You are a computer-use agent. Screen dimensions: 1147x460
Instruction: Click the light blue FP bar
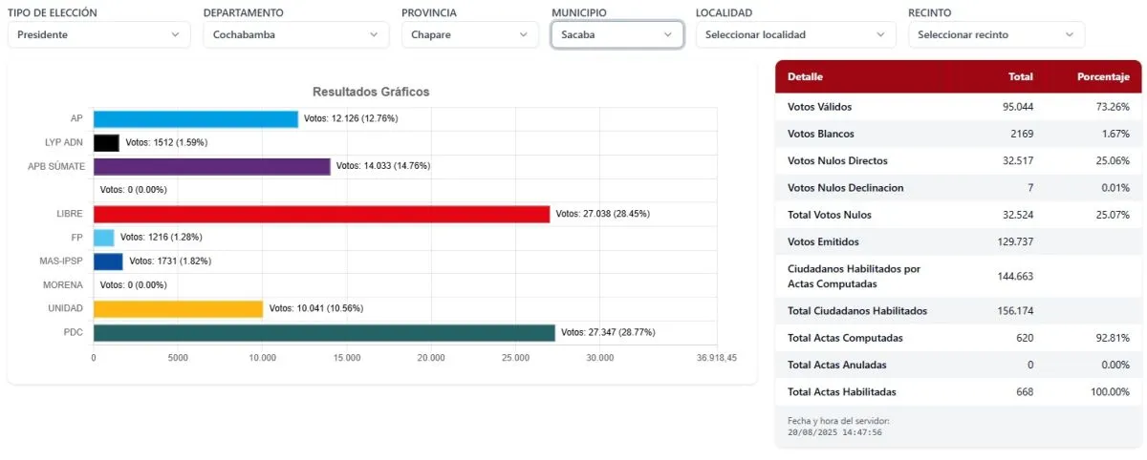tap(104, 237)
